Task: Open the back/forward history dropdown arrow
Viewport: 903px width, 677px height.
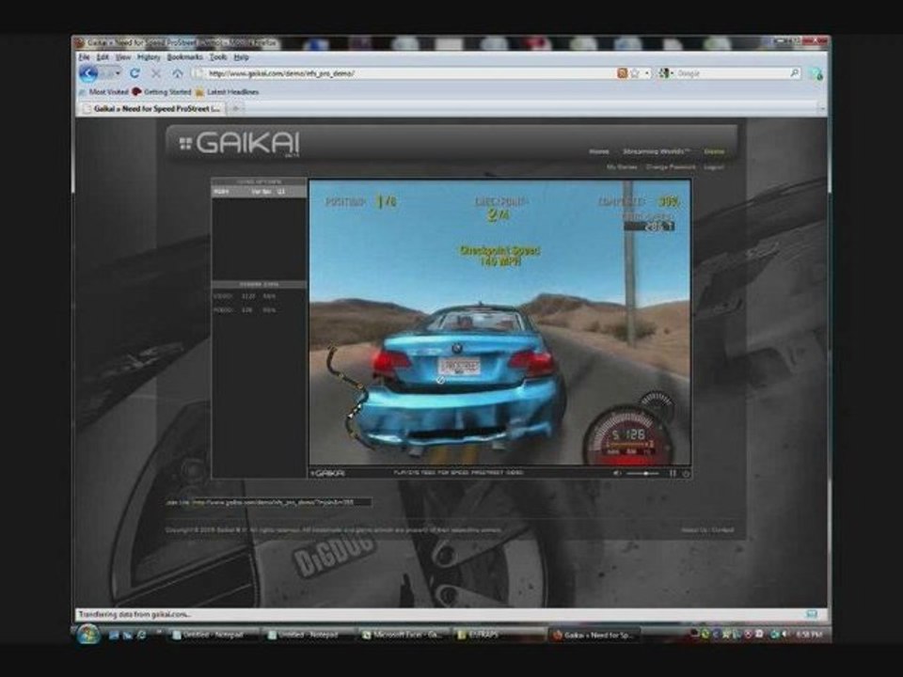Action: 118,73
